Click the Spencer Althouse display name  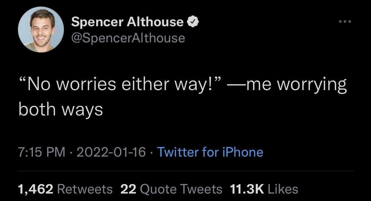click(127, 22)
